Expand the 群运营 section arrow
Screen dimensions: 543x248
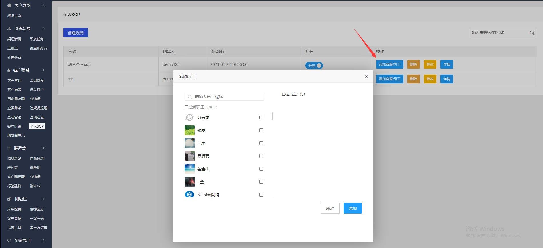point(43,148)
